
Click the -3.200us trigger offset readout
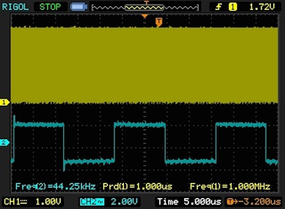click(x=254, y=202)
